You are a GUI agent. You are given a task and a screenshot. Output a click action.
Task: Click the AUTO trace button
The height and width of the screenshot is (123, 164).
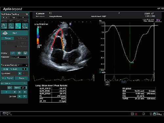tap(24, 43)
